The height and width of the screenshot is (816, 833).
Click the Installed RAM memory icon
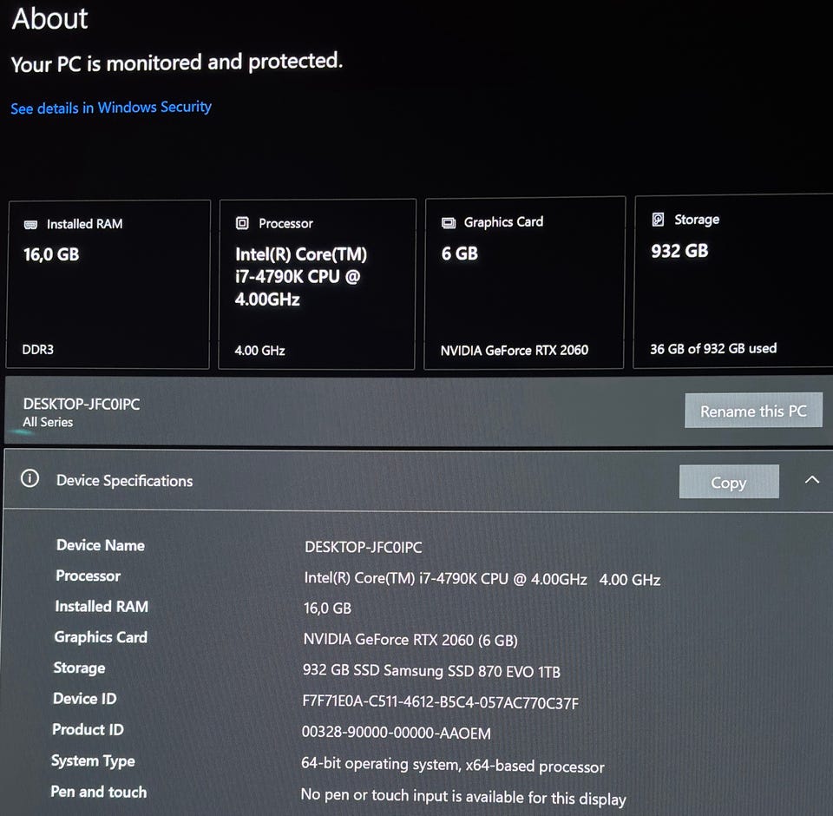pyautogui.click(x=31, y=224)
